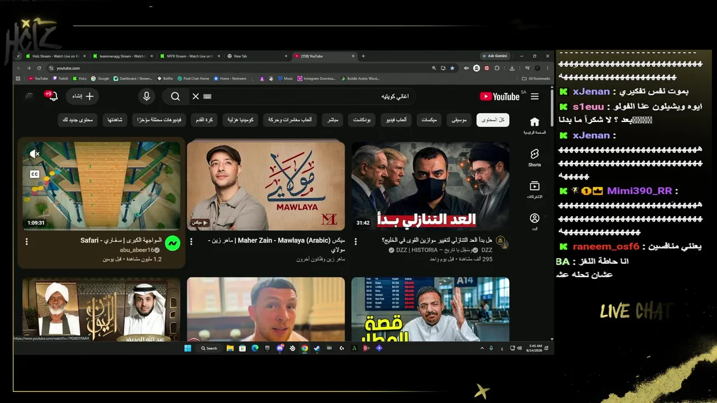
Task: Click the taskbar Search box
Action: point(209,348)
